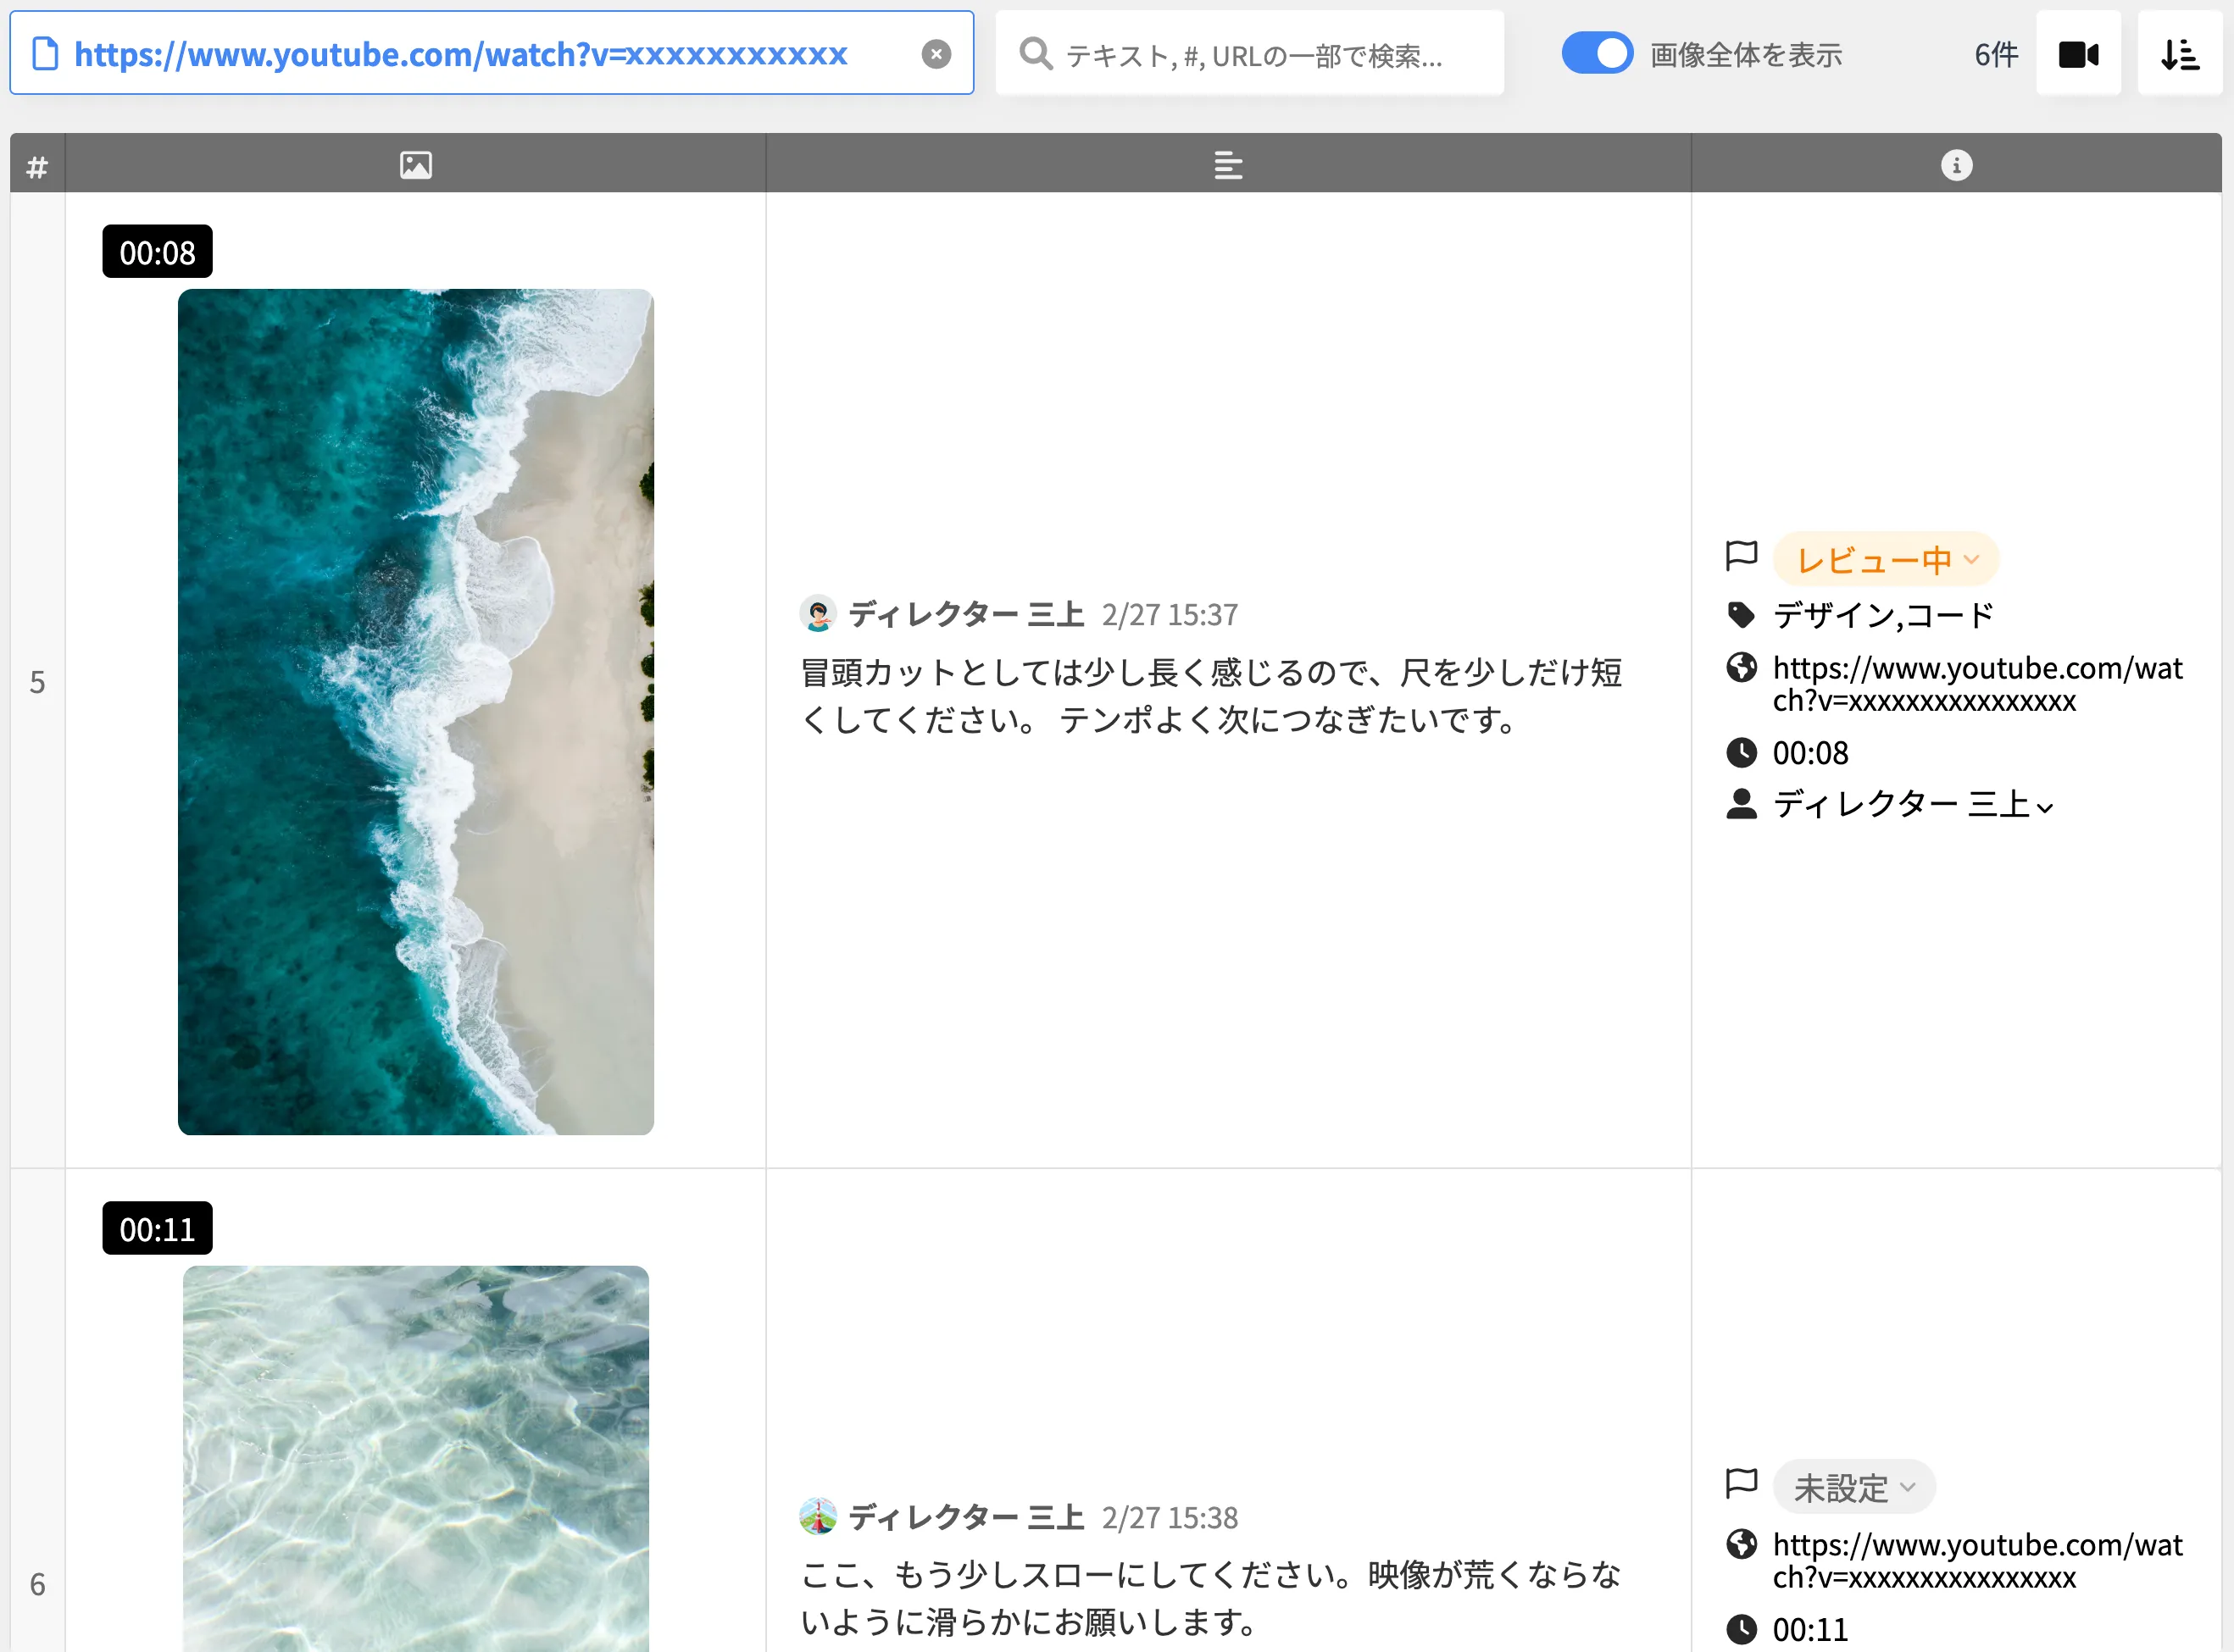Click the video camera icon in the toolbar

(2079, 53)
